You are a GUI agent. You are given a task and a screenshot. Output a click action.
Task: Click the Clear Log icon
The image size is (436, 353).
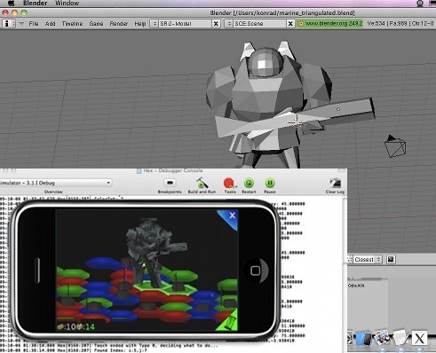[x=335, y=183]
